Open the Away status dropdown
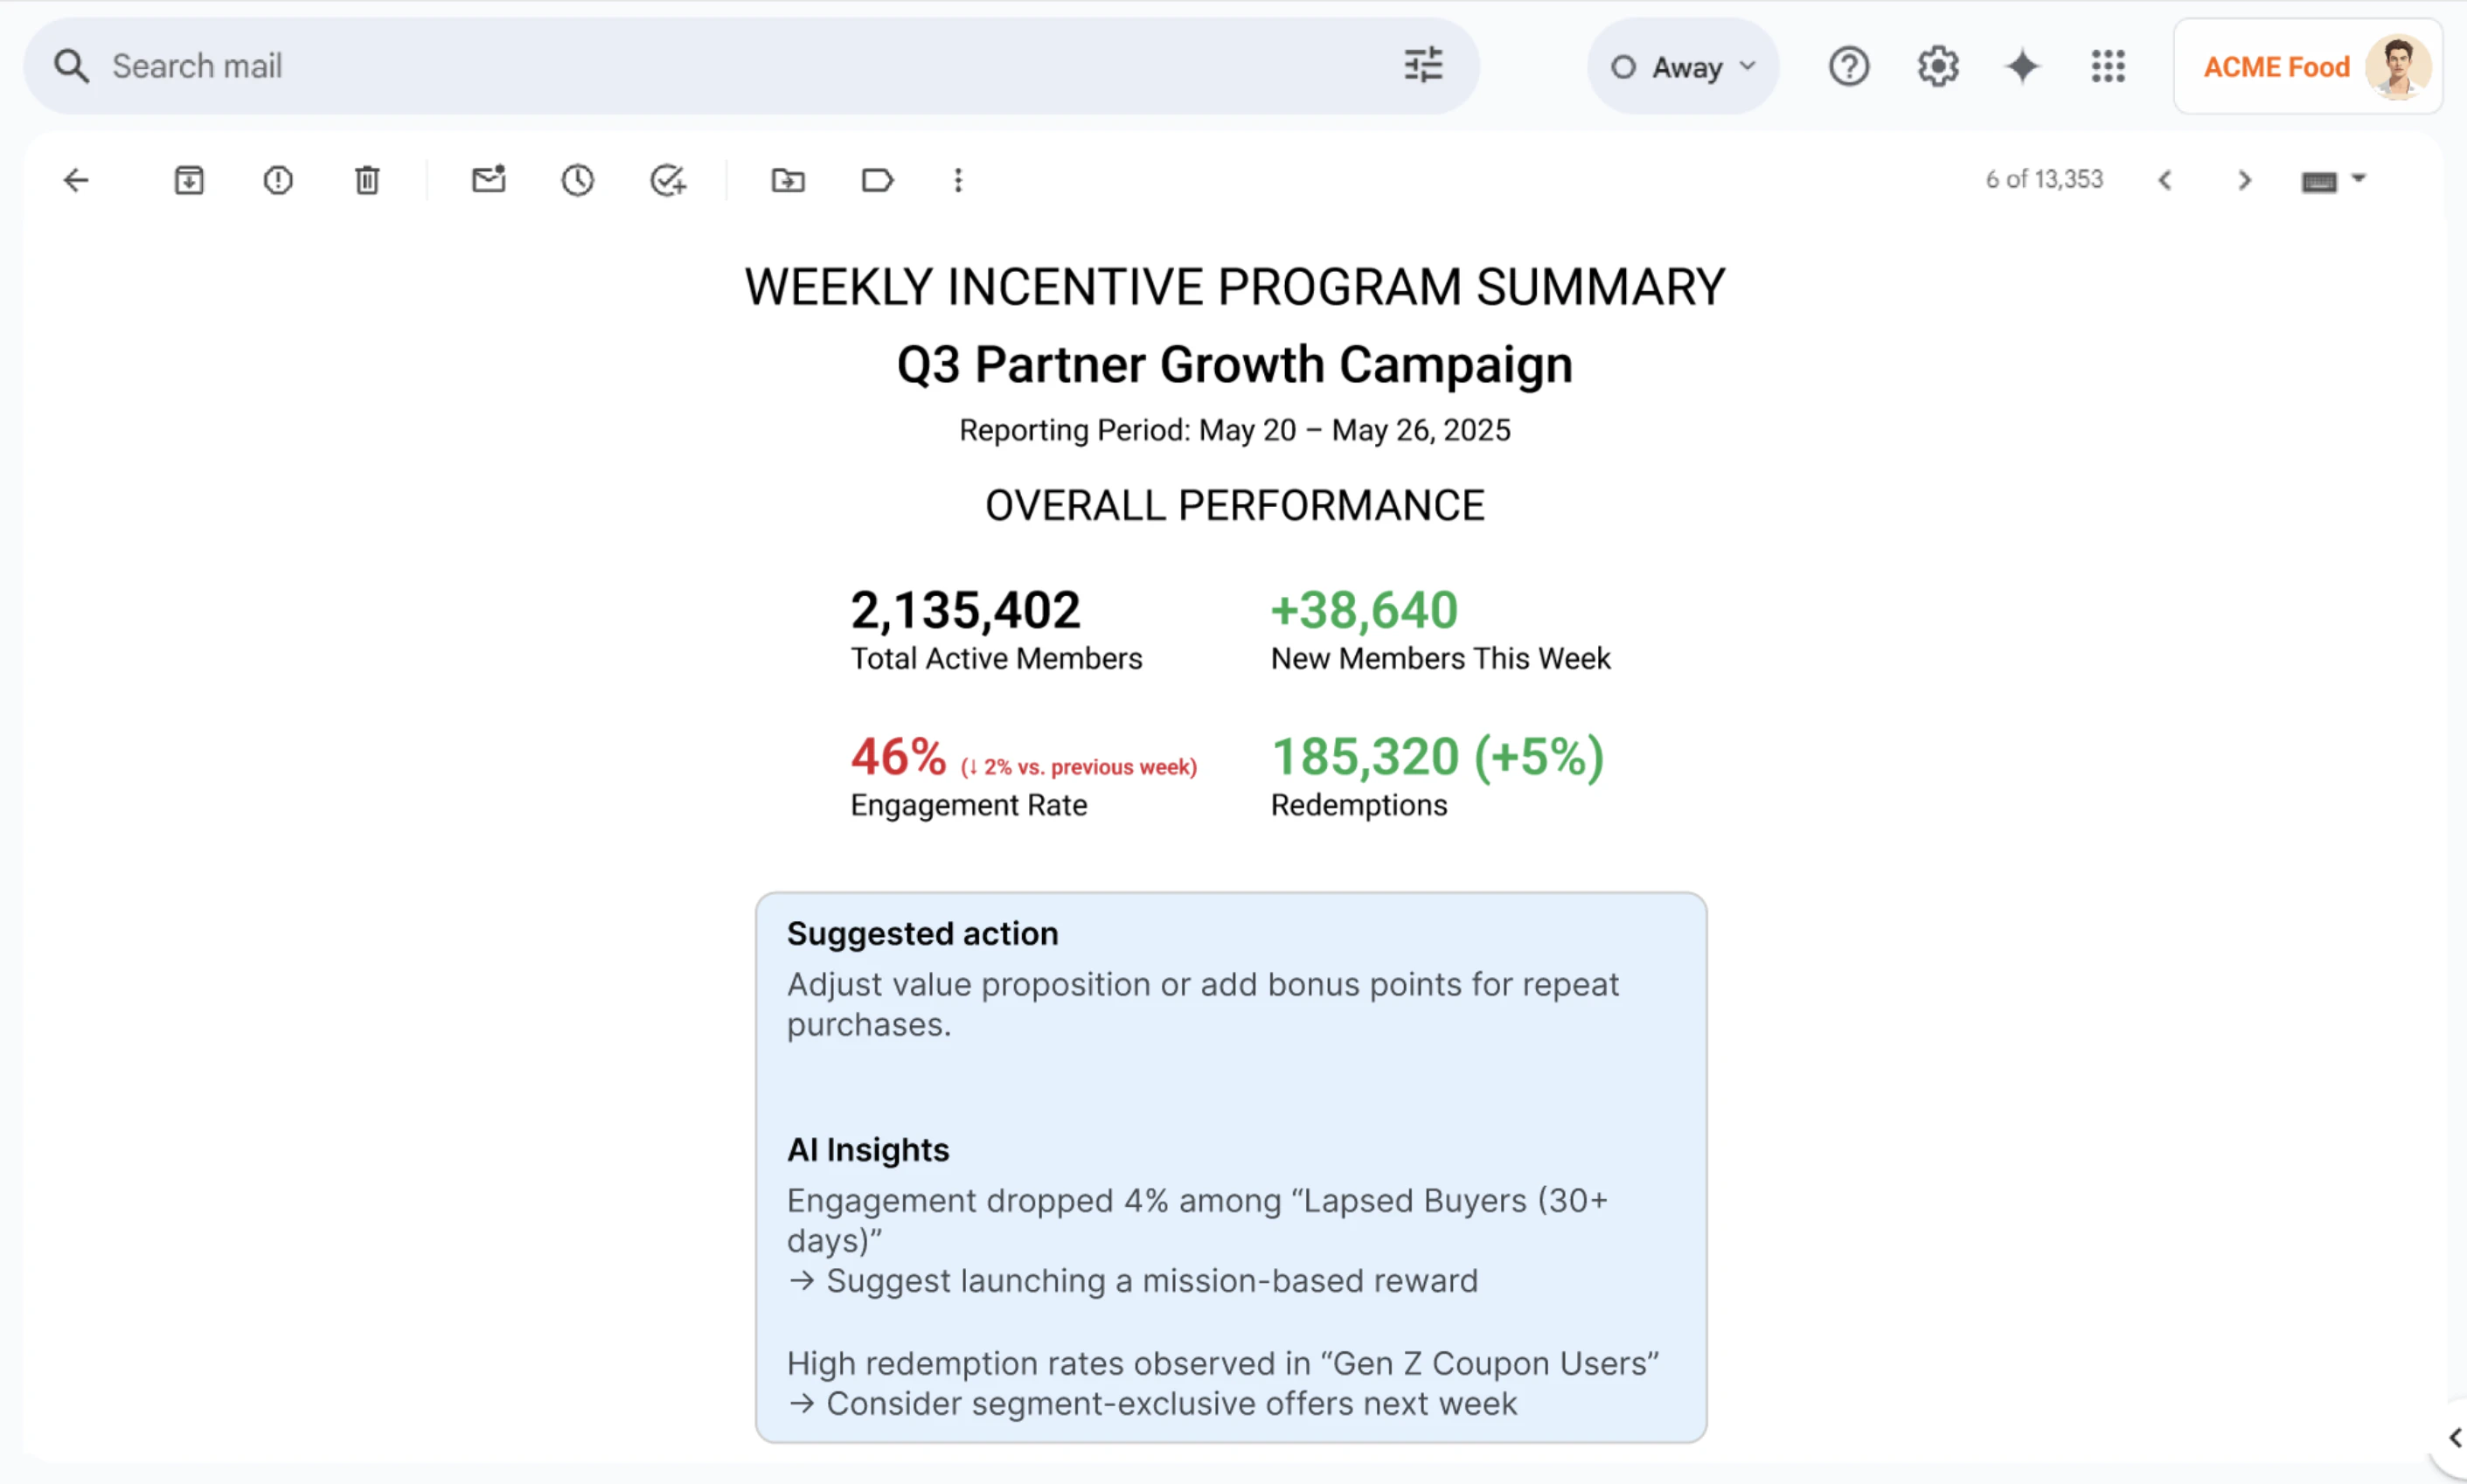 click(1682, 65)
